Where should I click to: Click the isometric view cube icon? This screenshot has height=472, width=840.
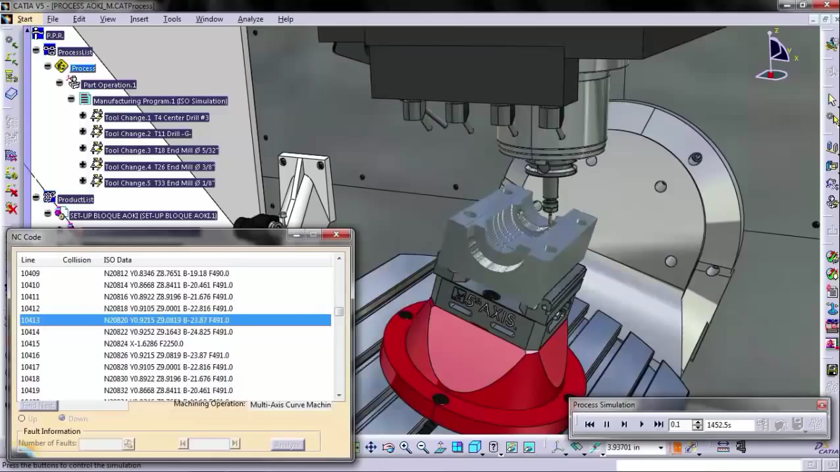(x=475, y=448)
